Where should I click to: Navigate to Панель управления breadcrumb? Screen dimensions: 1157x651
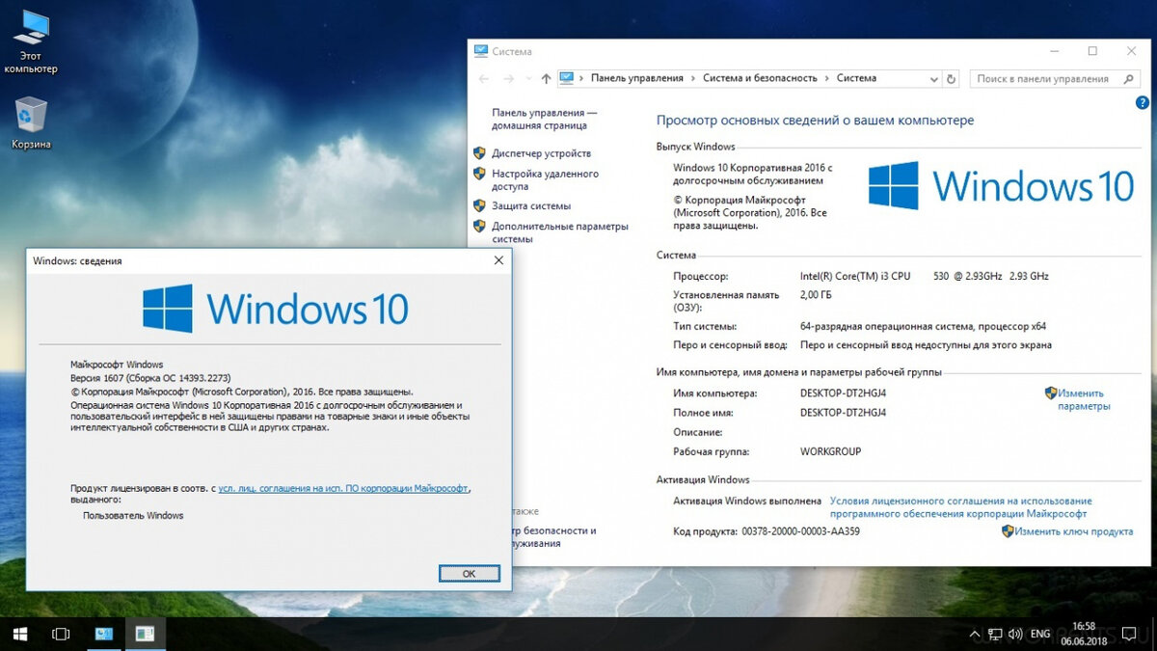[x=636, y=78]
